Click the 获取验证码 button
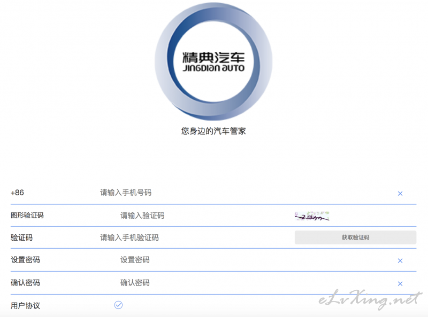Screen dimensions: 428x317 point(355,237)
